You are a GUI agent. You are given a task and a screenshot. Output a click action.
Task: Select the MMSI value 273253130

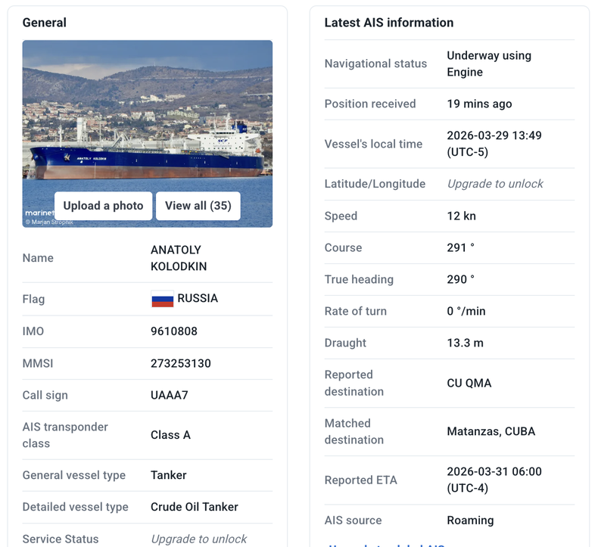click(181, 363)
